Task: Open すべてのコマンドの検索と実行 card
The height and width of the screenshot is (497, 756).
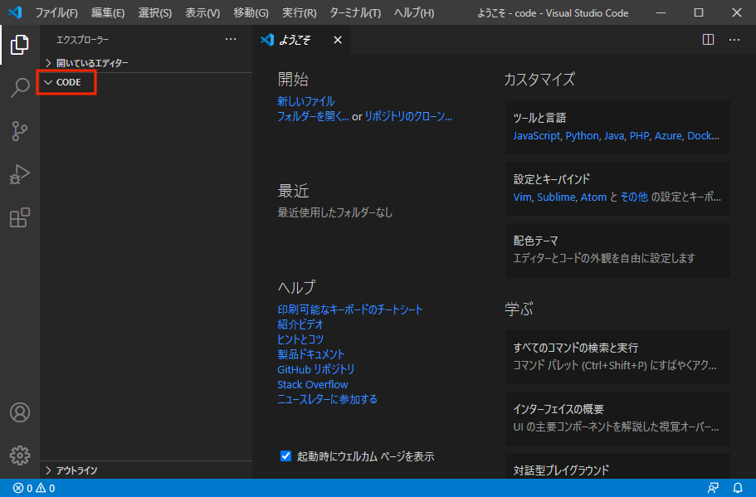Action: (x=617, y=357)
